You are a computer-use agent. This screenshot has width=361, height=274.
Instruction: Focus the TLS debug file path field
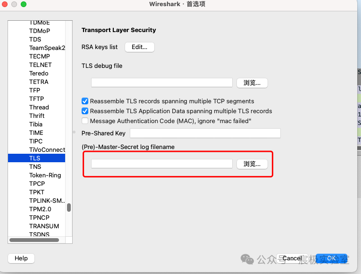click(161, 83)
